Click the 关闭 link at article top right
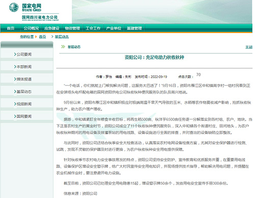This screenshot has height=198, width=255. coord(249,47)
